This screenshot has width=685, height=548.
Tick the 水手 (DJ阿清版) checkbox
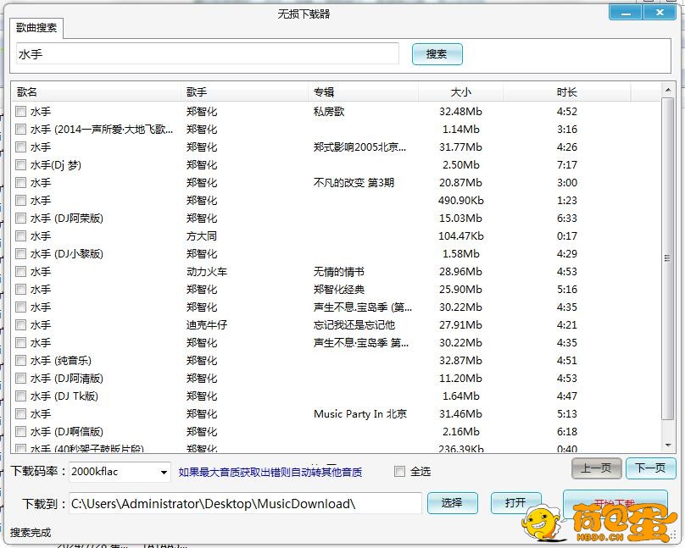(x=20, y=379)
